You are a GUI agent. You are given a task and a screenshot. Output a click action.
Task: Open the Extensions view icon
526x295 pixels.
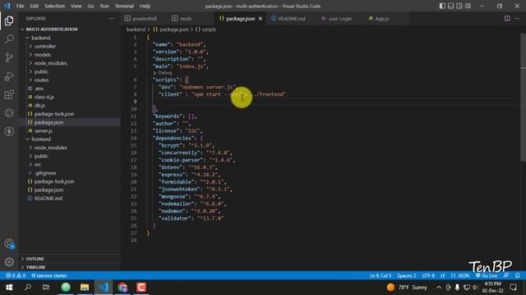(x=9, y=95)
